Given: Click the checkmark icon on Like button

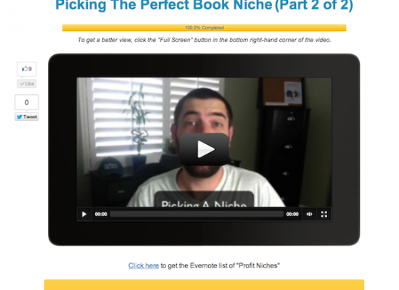Looking at the screenshot, I should pos(22,83).
